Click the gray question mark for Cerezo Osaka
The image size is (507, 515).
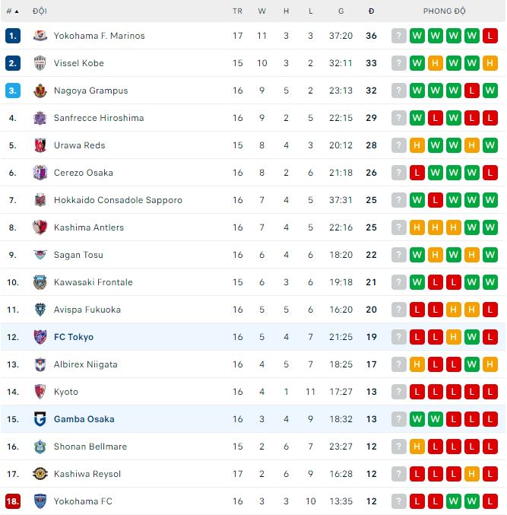[399, 173]
